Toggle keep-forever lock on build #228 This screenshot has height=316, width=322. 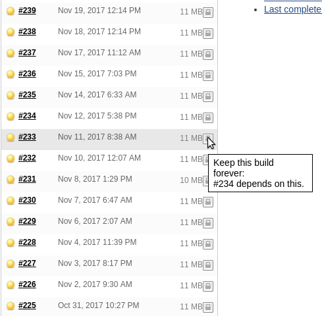pos(208,244)
